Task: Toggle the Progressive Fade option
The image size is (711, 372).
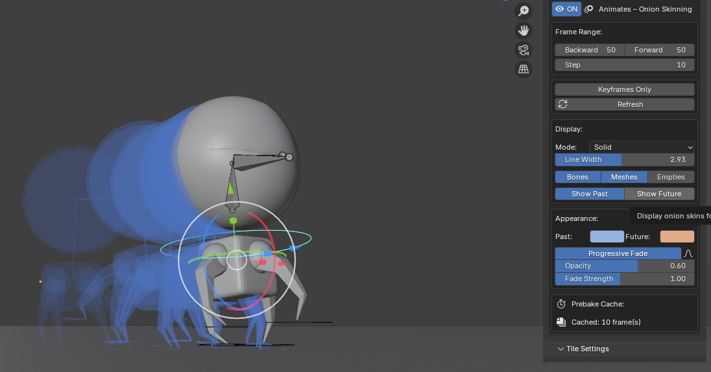Action: (x=618, y=253)
